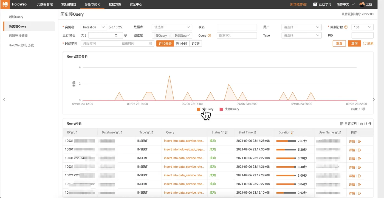Filter the Database column
This screenshot has height=198, width=384.
(117, 133)
